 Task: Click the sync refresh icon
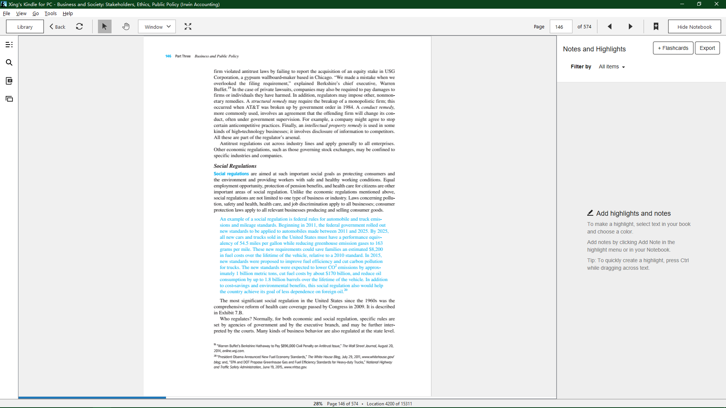coord(79,26)
